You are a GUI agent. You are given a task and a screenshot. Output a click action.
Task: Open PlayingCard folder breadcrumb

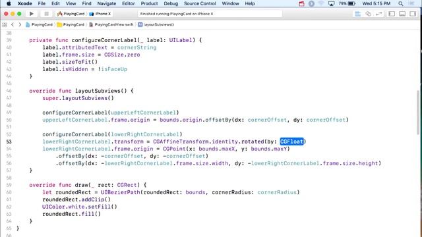(71, 25)
